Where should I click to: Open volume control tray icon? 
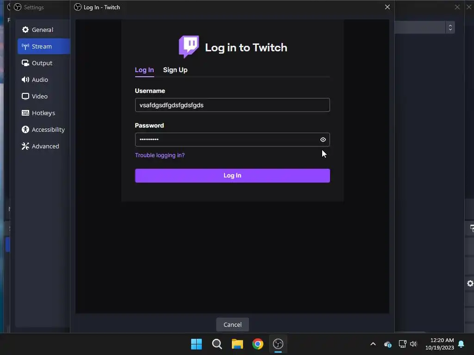[x=413, y=344]
